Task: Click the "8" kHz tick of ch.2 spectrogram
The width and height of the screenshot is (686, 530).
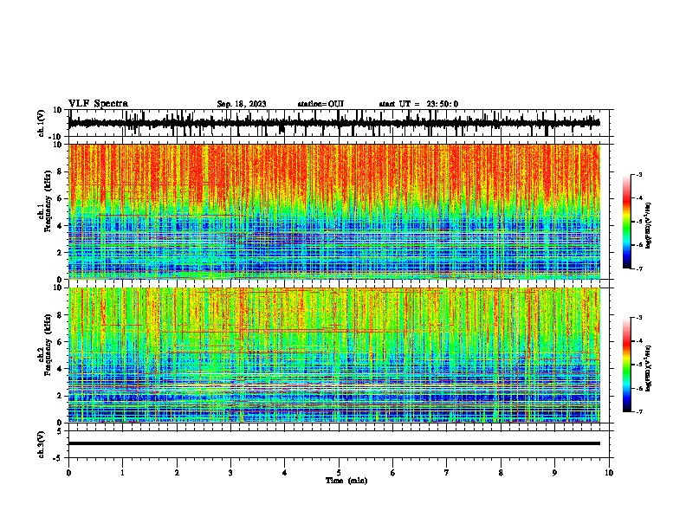Action: (61, 315)
